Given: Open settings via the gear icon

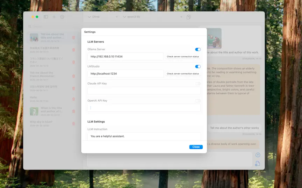Looking at the screenshot, I should [62, 17].
